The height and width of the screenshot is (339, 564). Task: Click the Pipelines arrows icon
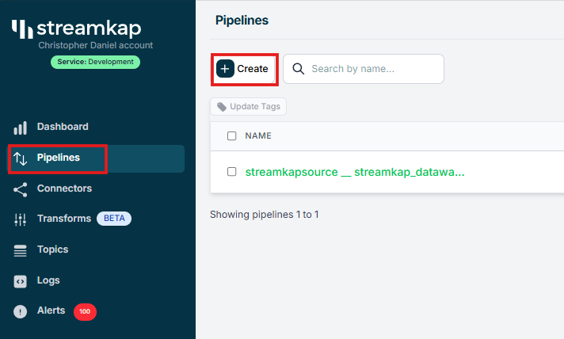20,158
